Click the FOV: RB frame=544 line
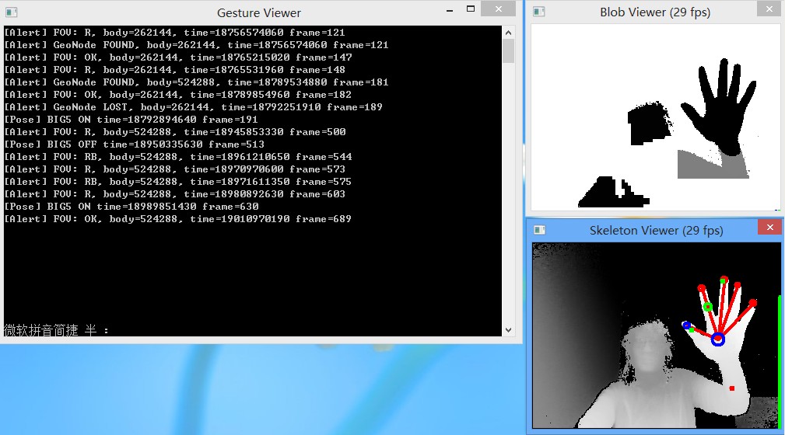Viewport: 785px width, 435px height. tap(177, 157)
